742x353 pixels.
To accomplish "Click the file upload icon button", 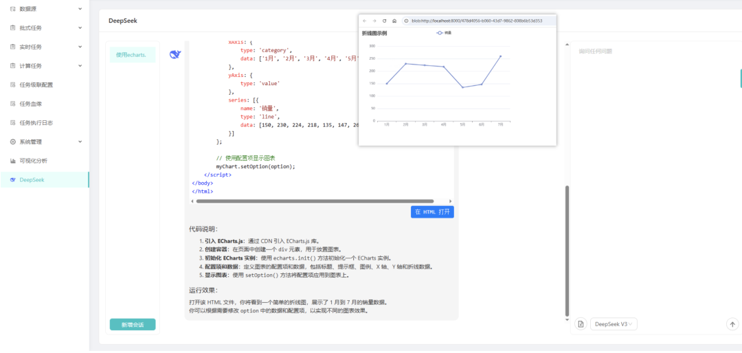I will pos(581,324).
